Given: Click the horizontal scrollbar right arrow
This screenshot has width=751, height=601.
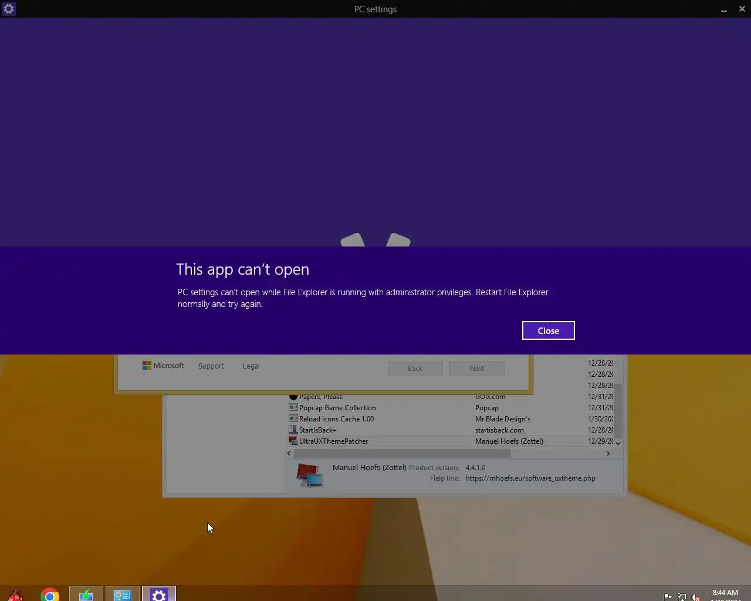Looking at the screenshot, I should (608, 453).
